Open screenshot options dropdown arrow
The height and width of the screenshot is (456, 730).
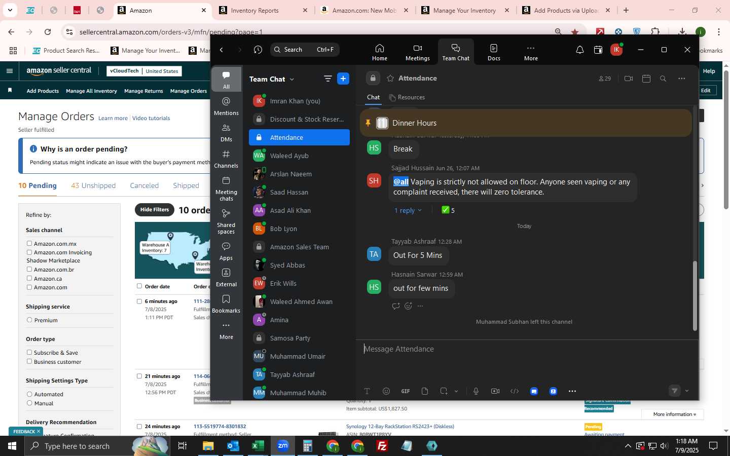(456, 391)
